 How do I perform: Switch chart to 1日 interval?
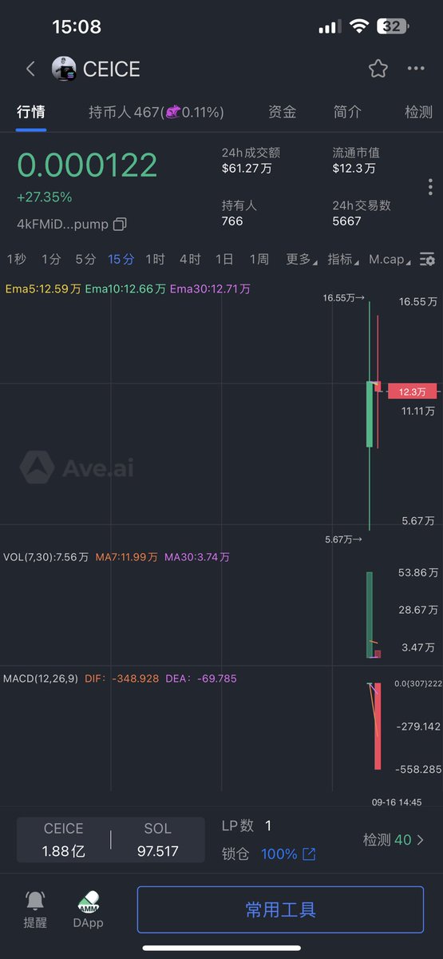tap(224, 260)
